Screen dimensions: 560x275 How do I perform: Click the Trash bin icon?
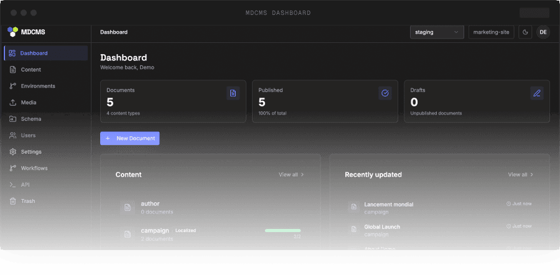[x=13, y=201]
